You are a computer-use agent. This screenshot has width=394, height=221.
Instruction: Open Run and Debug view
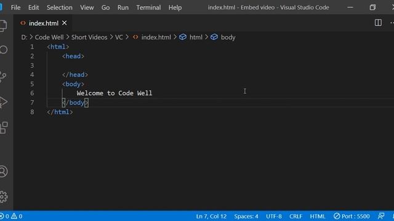point(3,102)
